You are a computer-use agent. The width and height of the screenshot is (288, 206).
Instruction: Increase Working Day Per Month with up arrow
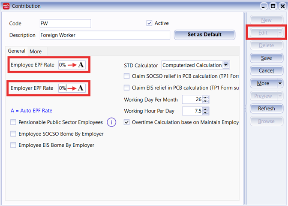[x=205, y=97]
